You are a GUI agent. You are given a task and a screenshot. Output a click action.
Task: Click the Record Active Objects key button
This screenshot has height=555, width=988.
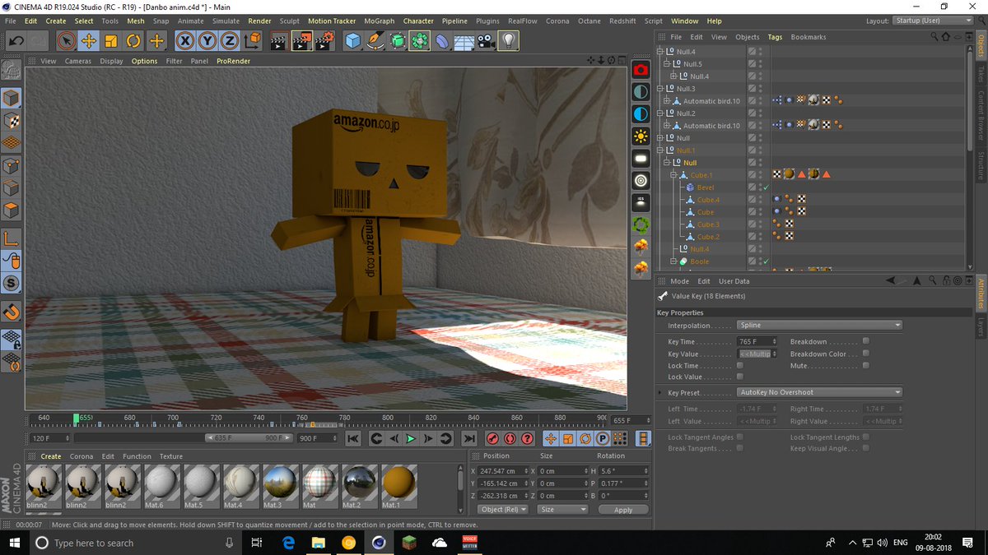(492, 439)
